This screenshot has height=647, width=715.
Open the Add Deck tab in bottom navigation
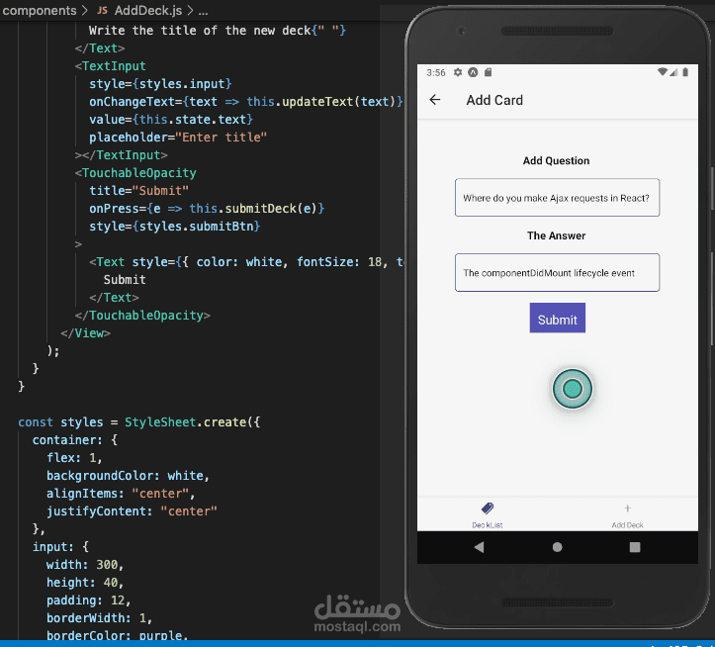coord(627,514)
